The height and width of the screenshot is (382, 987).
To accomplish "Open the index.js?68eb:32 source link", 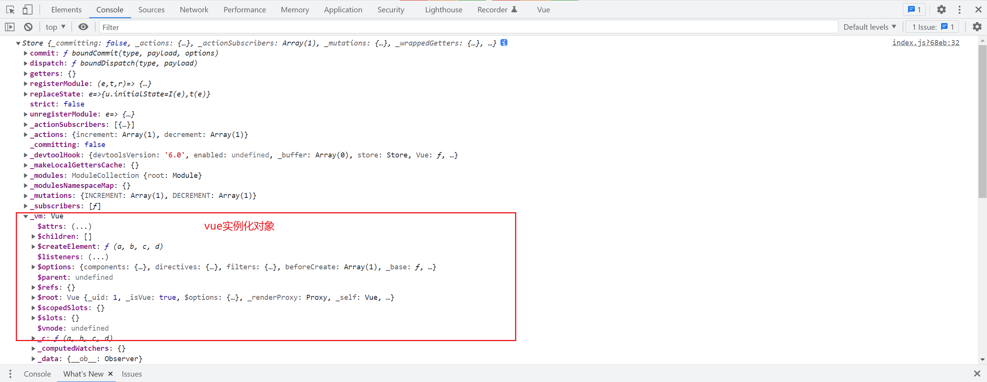I will click(x=926, y=43).
